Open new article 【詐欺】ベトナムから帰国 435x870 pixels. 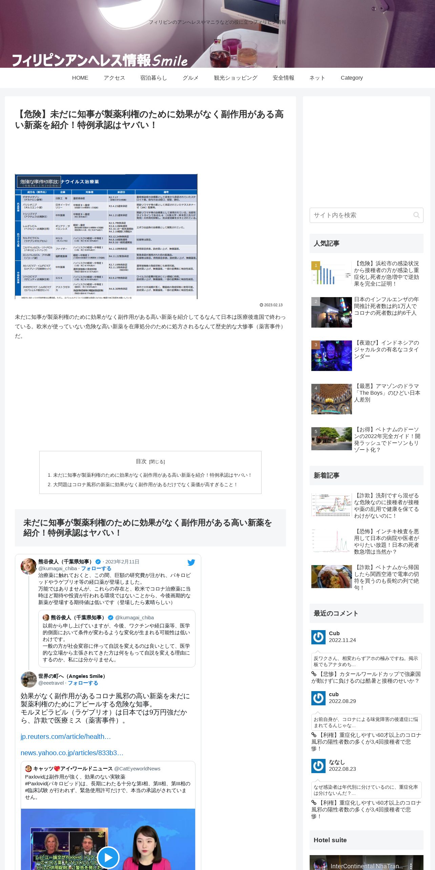(x=387, y=577)
